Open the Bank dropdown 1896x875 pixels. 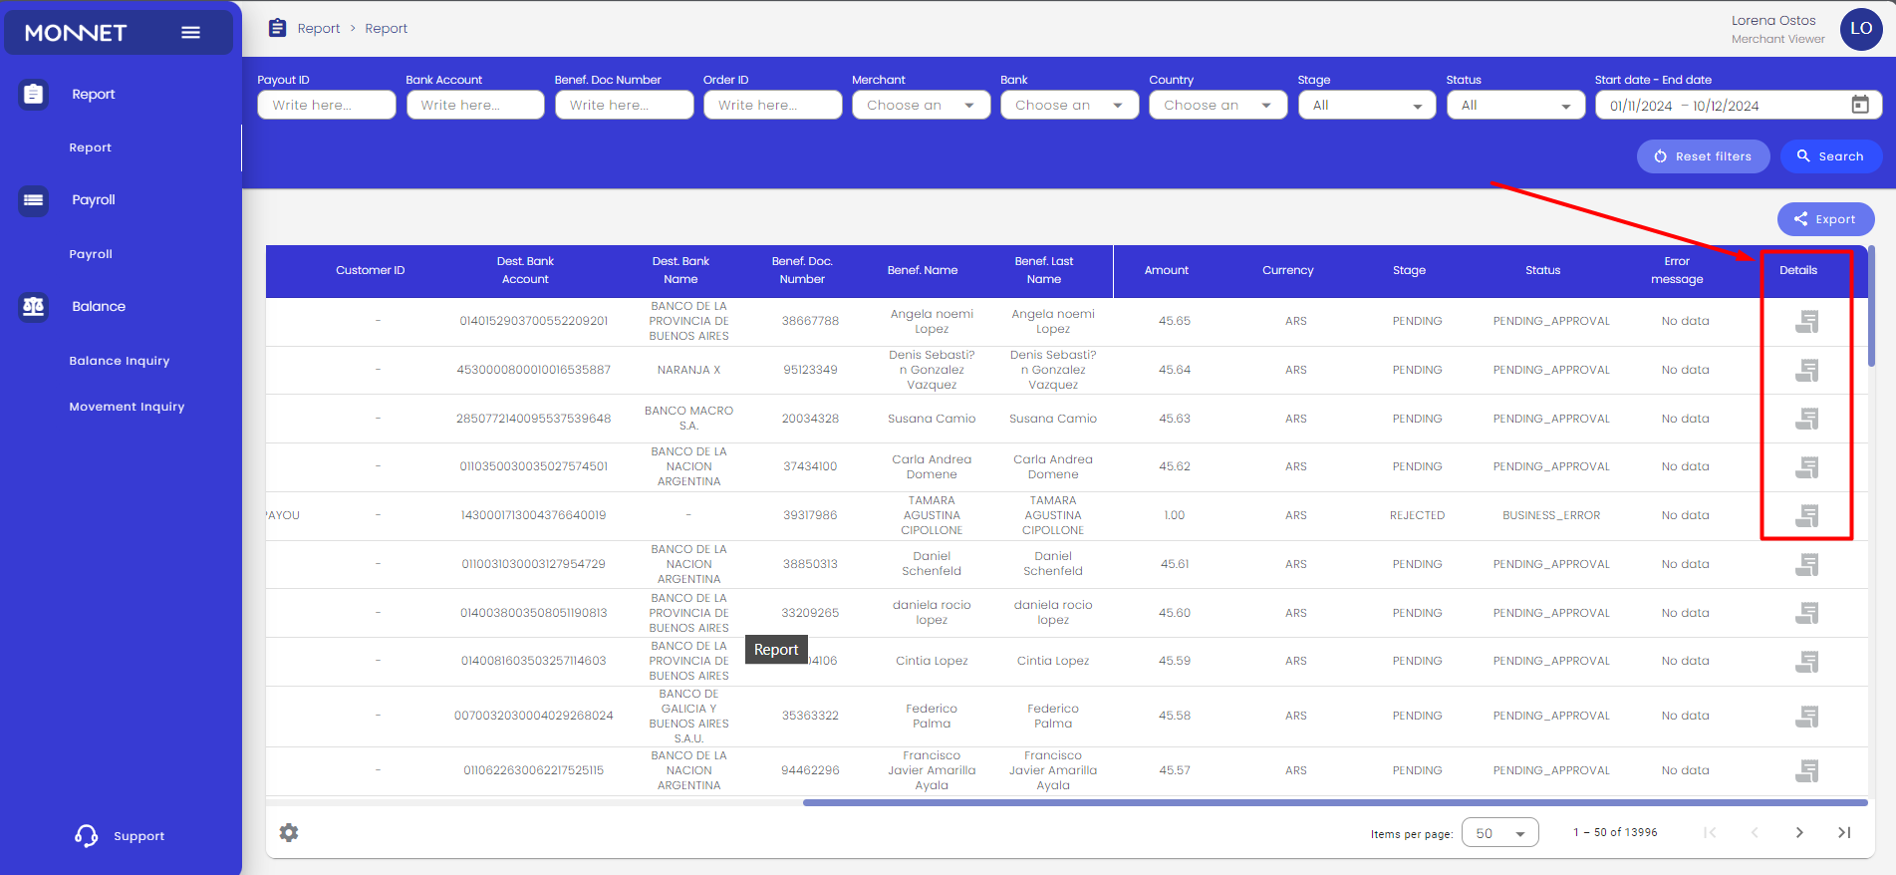(1069, 105)
